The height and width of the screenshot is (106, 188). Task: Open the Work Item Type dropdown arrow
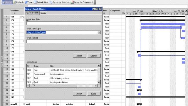coord(99,32)
